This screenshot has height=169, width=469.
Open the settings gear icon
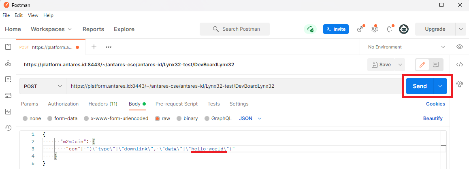pos(375,29)
